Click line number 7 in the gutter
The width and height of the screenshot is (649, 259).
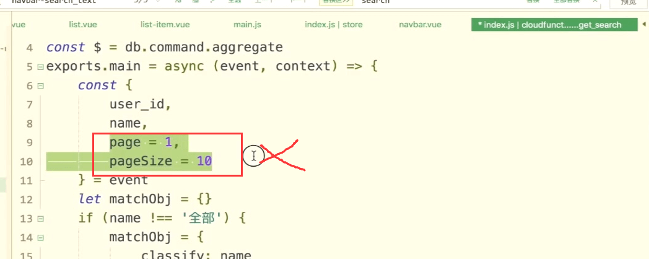tap(29, 105)
